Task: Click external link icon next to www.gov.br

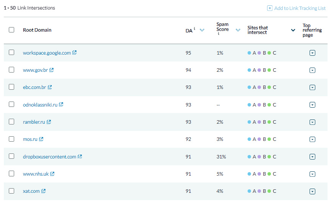Action: [52, 70]
